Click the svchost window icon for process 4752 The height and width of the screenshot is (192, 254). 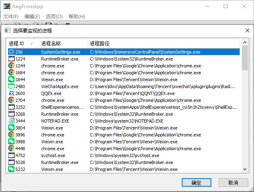11,155
